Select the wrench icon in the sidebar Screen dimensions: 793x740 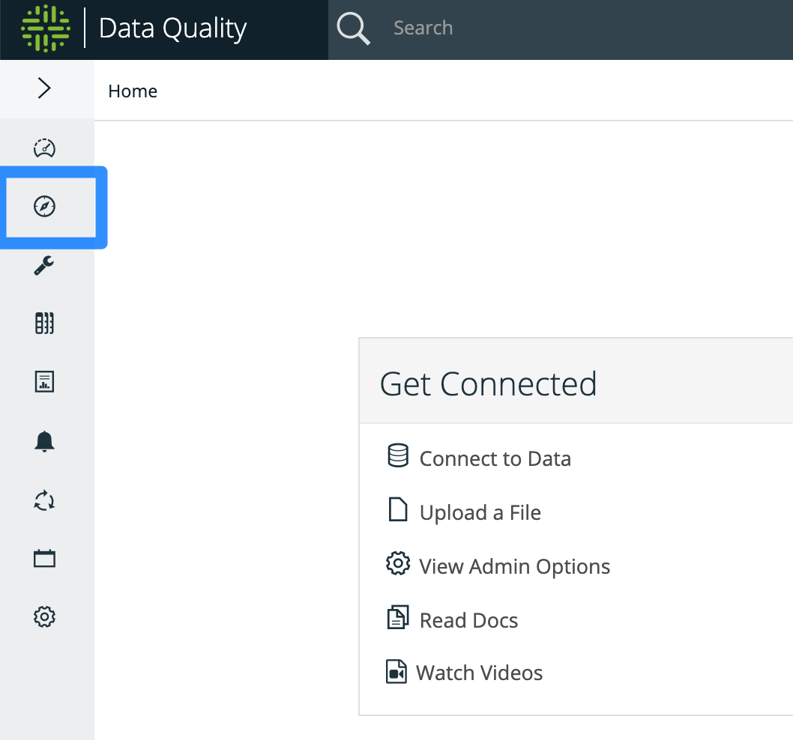pos(45,265)
